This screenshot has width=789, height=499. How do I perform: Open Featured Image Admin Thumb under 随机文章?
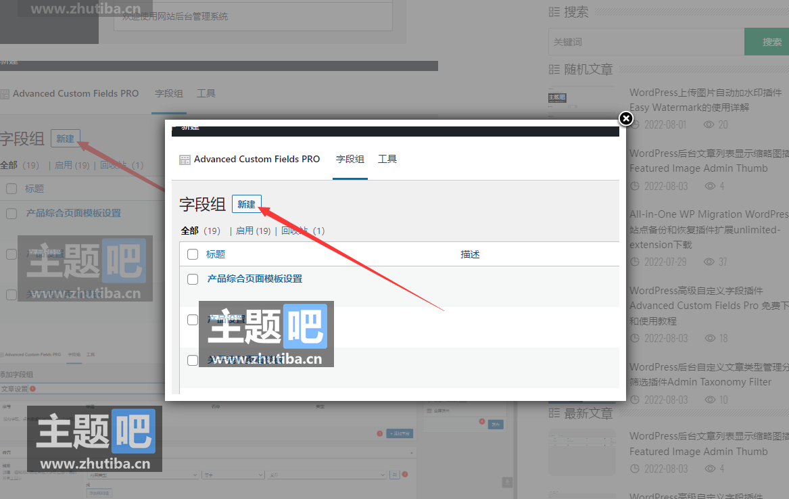pyautogui.click(x=709, y=160)
